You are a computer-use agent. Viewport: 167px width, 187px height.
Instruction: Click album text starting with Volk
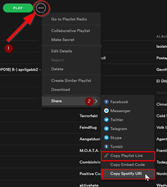coord(162,127)
